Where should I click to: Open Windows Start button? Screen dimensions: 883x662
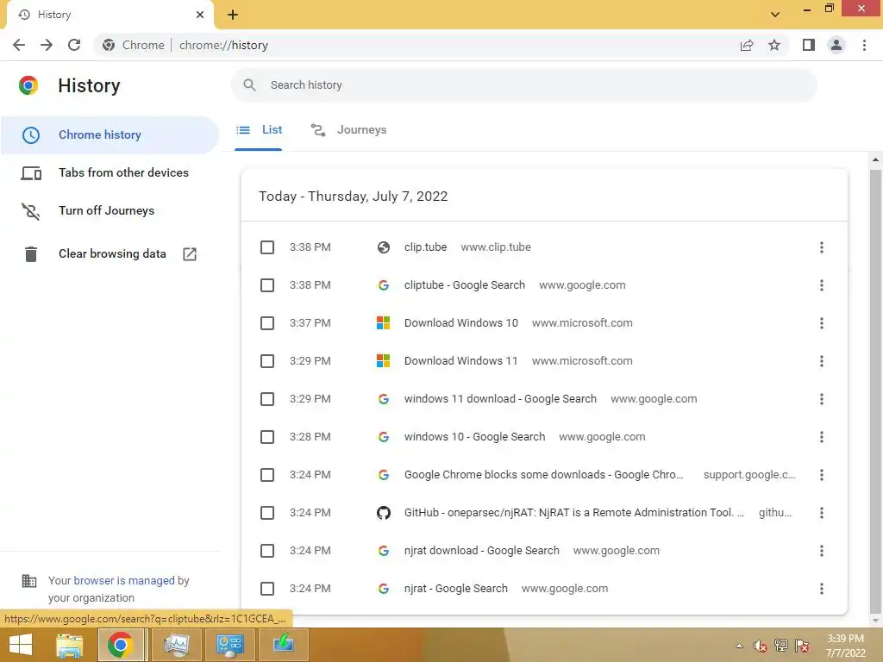21,645
